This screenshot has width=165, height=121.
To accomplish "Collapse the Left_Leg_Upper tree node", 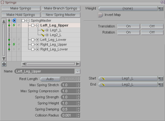I will click(37, 25).
